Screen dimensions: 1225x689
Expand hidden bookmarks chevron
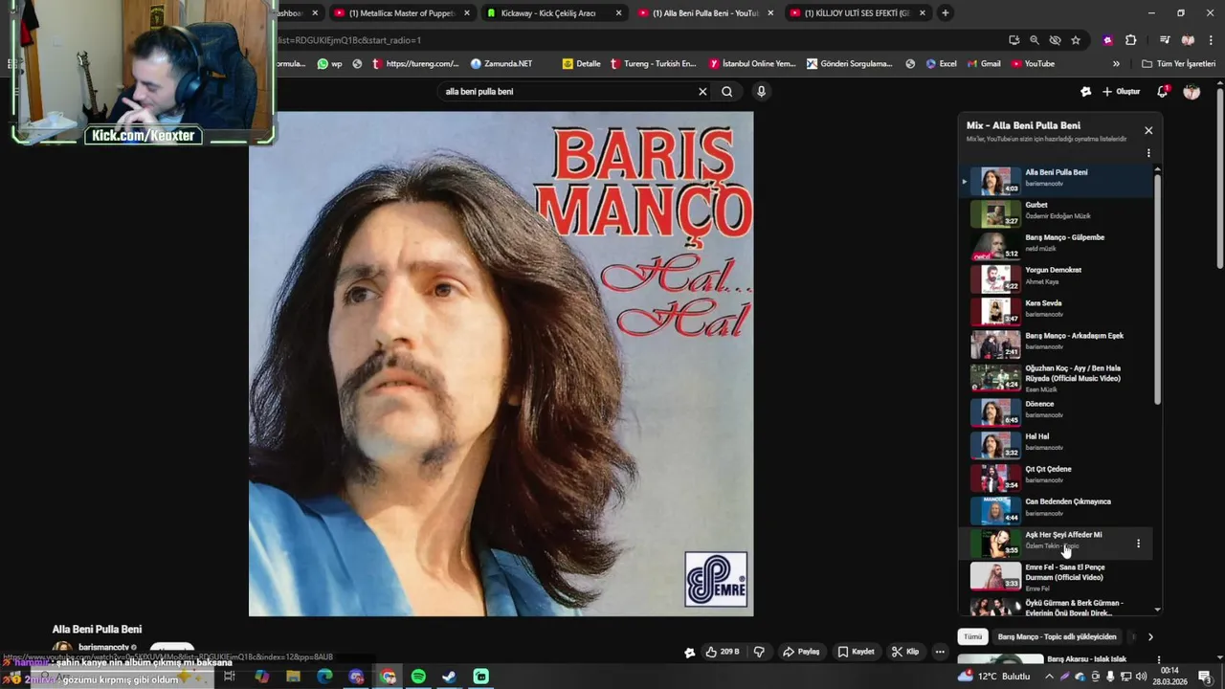click(1116, 64)
